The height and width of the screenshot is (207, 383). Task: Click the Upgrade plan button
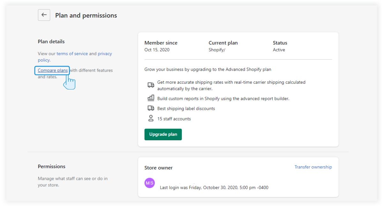[x=163, y=134]
